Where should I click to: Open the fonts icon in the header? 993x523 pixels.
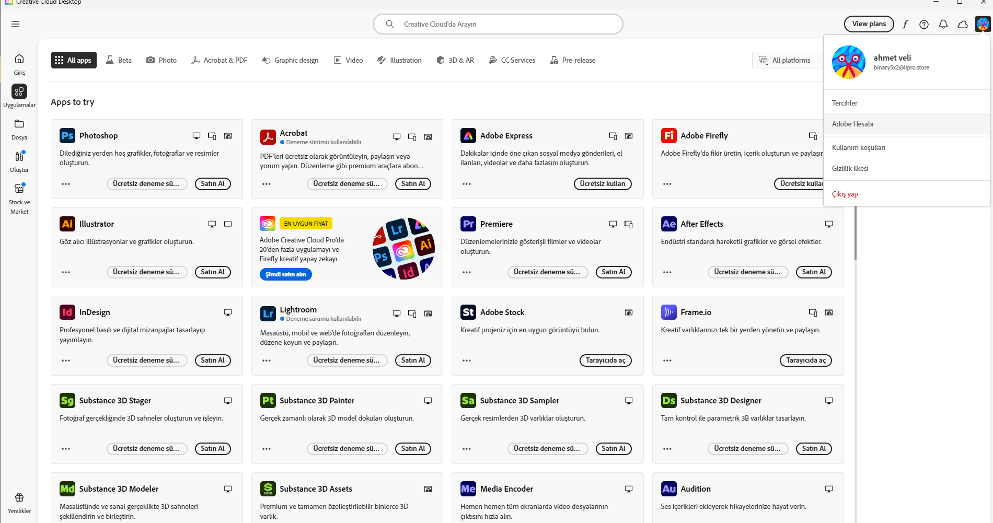coord(905,24)
